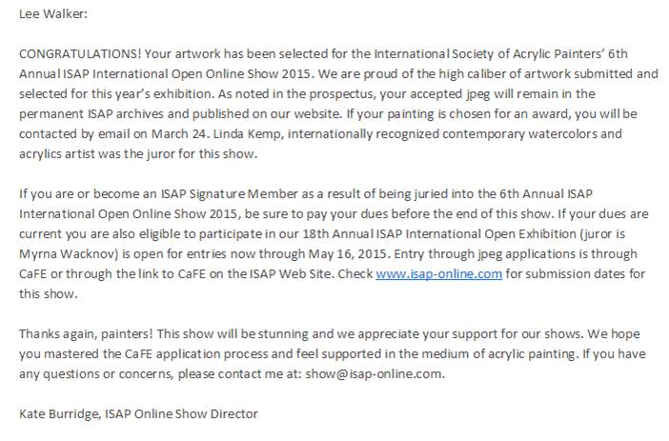669x441 pixels.
Task: Click the deadline 'May 16, 2015'
Action: coord(348,253)
